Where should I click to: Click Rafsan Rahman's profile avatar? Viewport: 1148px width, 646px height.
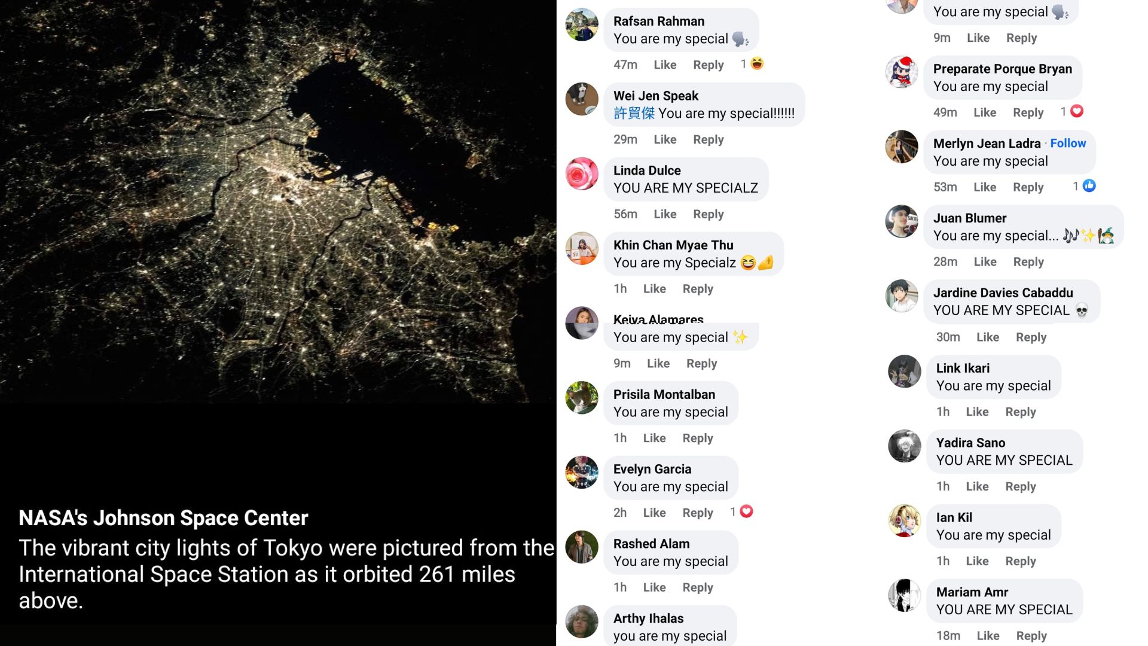point(582,25)
